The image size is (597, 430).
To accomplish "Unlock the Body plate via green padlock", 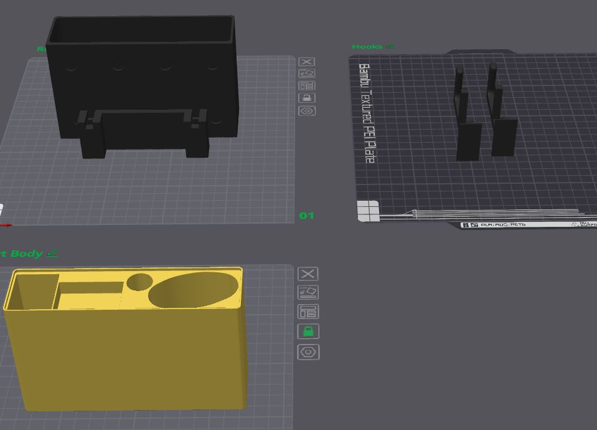I will (308, 332).
